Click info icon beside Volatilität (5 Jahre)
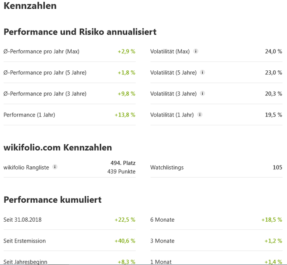 203,72
